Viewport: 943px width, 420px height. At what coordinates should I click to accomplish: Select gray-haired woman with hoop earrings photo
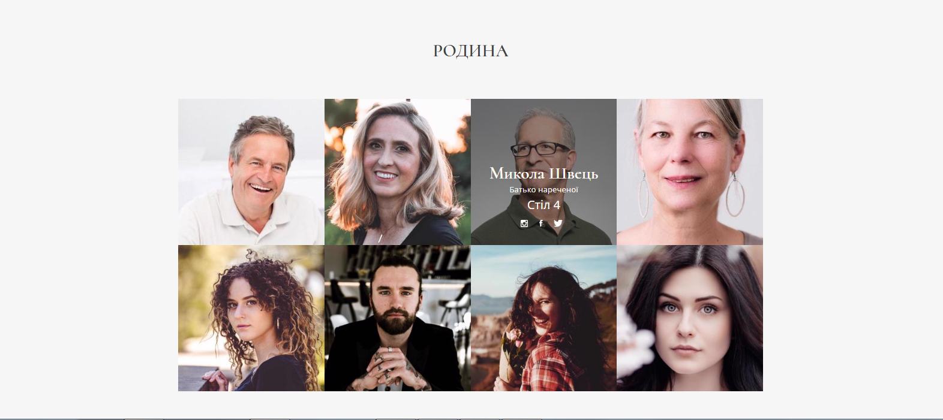(x=690, y=172)
